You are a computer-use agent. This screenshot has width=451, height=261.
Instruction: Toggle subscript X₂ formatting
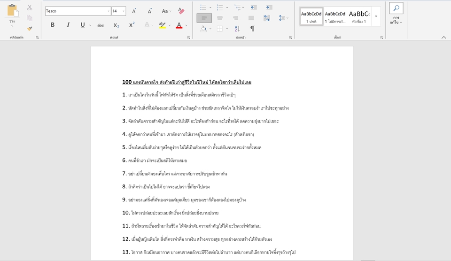pos(116,25)
